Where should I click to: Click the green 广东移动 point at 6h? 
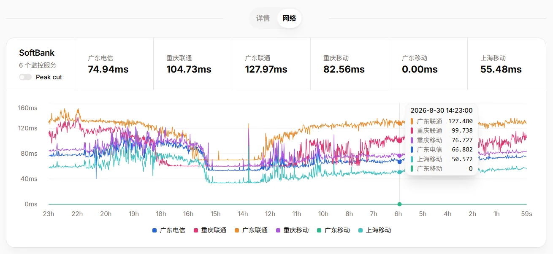tap(399, 204)
